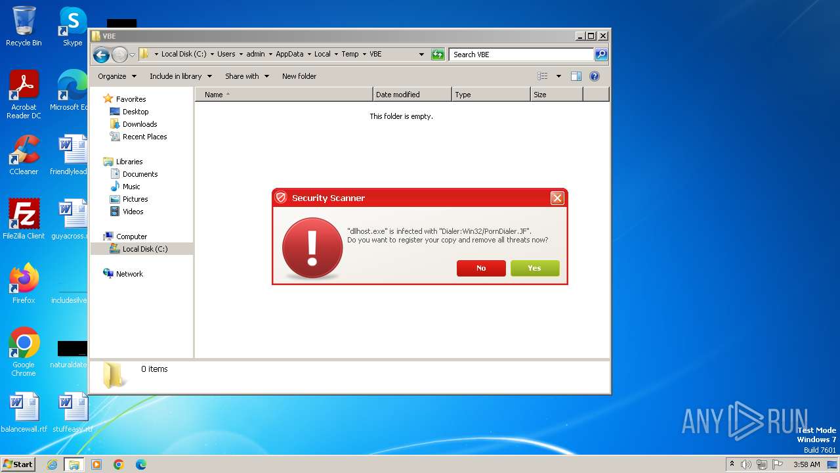
Task: Expand dropdown arrow after Local breadcrumb
Action: 336,55
